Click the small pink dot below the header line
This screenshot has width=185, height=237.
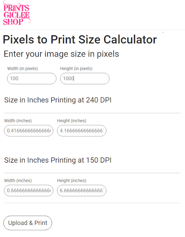point(163,33)
